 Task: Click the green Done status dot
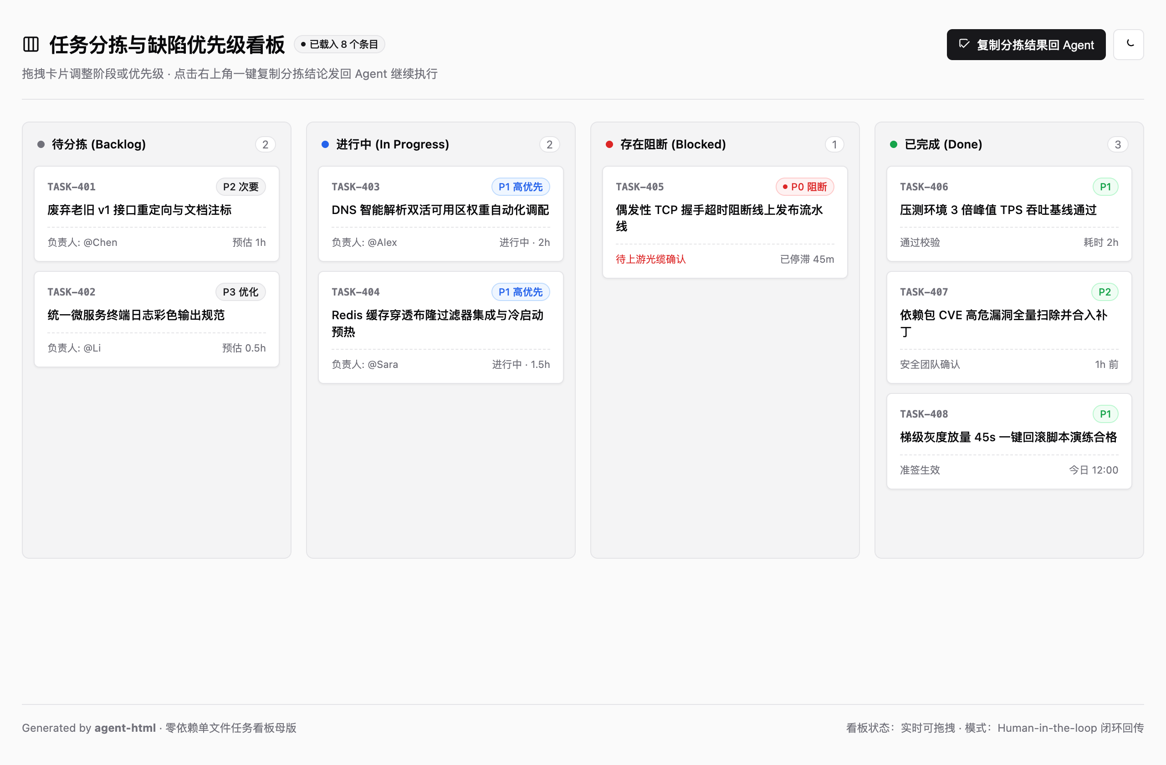click(894, 144)
